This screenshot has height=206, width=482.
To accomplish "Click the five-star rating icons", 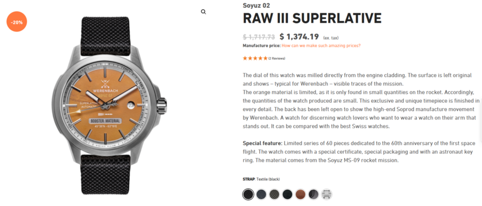I will click(x=255, y=58).
